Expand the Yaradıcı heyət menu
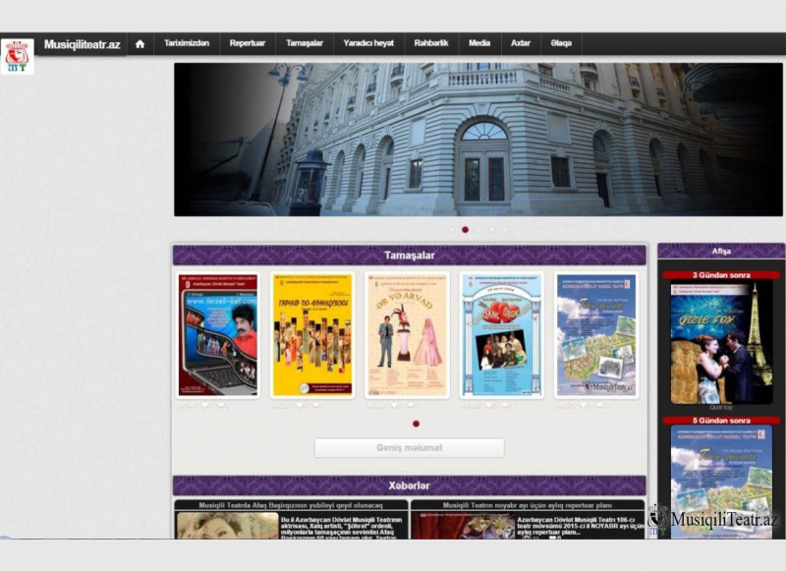Viewport: 786px width, 571px height. pyautogui.click(x=368, y=44)
